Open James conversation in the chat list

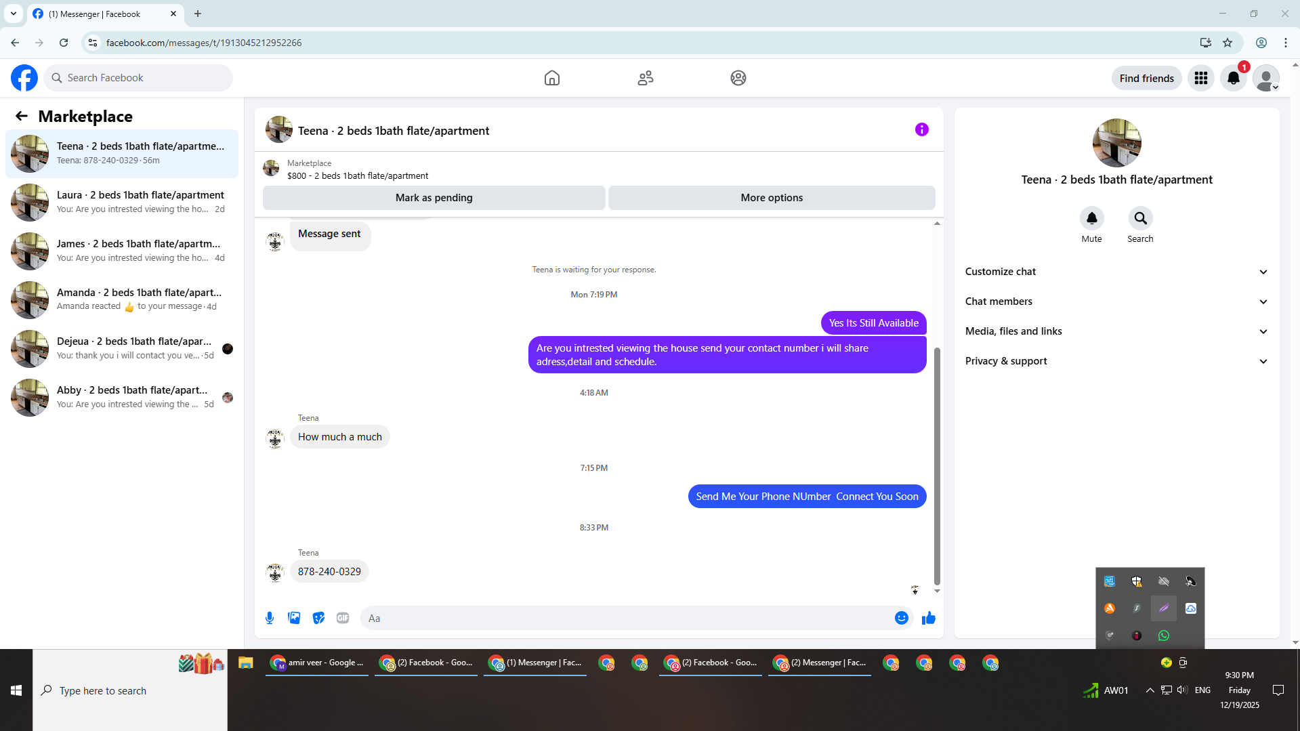[122, 251]
